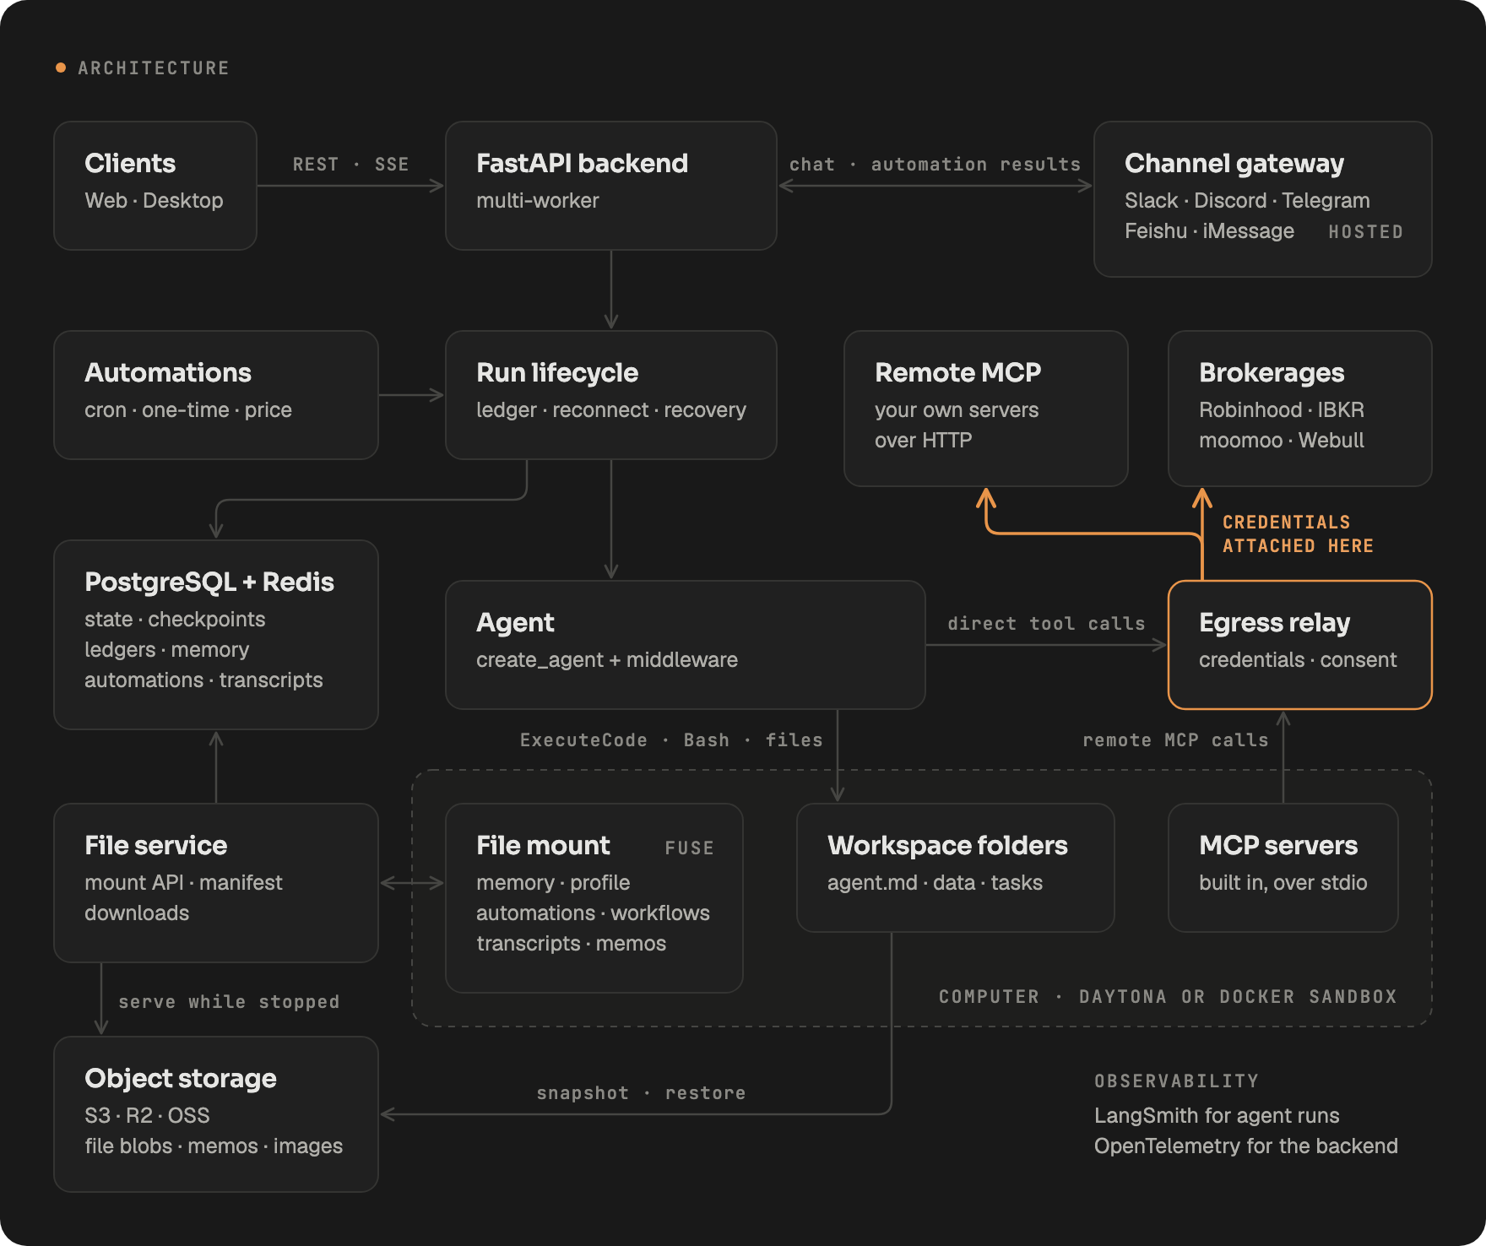Click the FUSE tag on File mount
This screenshot has height=1246, width=1486.
[x=690, y=848]
